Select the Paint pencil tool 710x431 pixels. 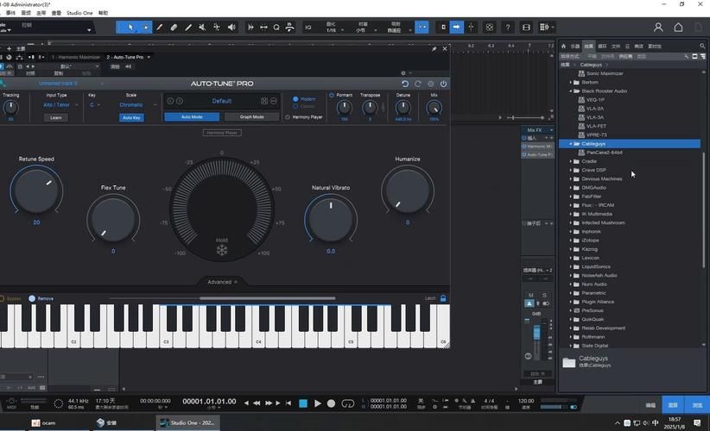160,28
